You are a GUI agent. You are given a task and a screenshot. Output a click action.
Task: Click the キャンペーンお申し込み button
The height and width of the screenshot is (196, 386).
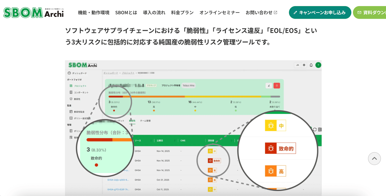320,12
